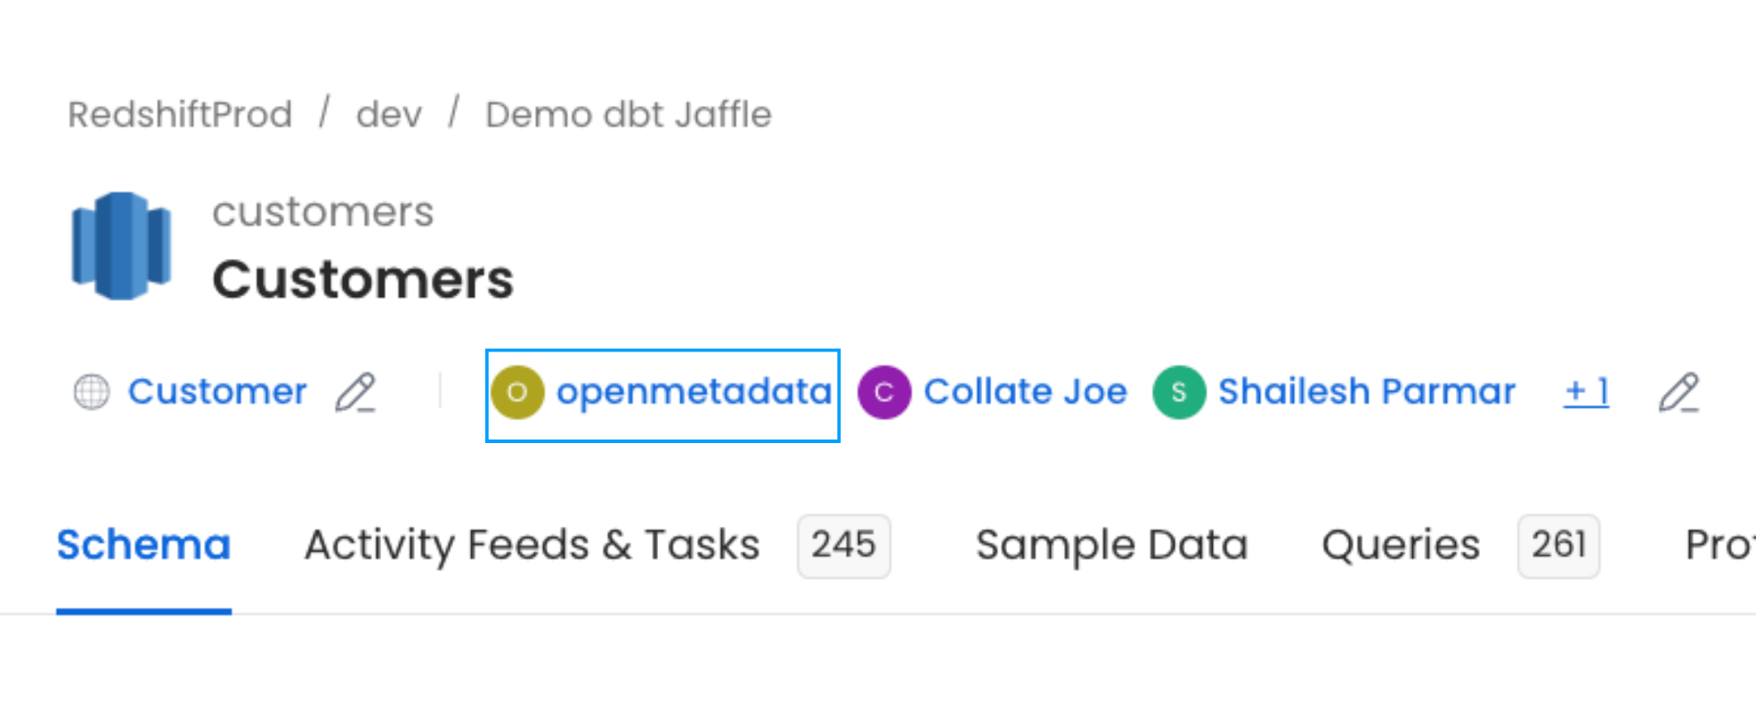Click the purple Collate Joe avatar
This screenshot has width=1756, height=726.
(x=883, y=391)
